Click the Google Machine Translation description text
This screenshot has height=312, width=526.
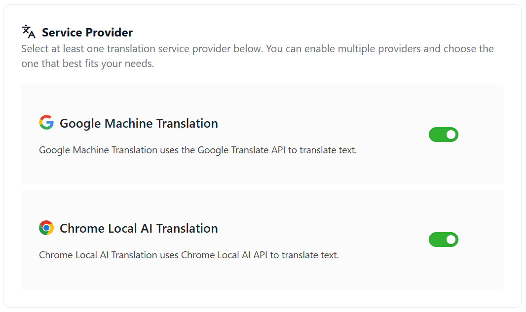197,150
